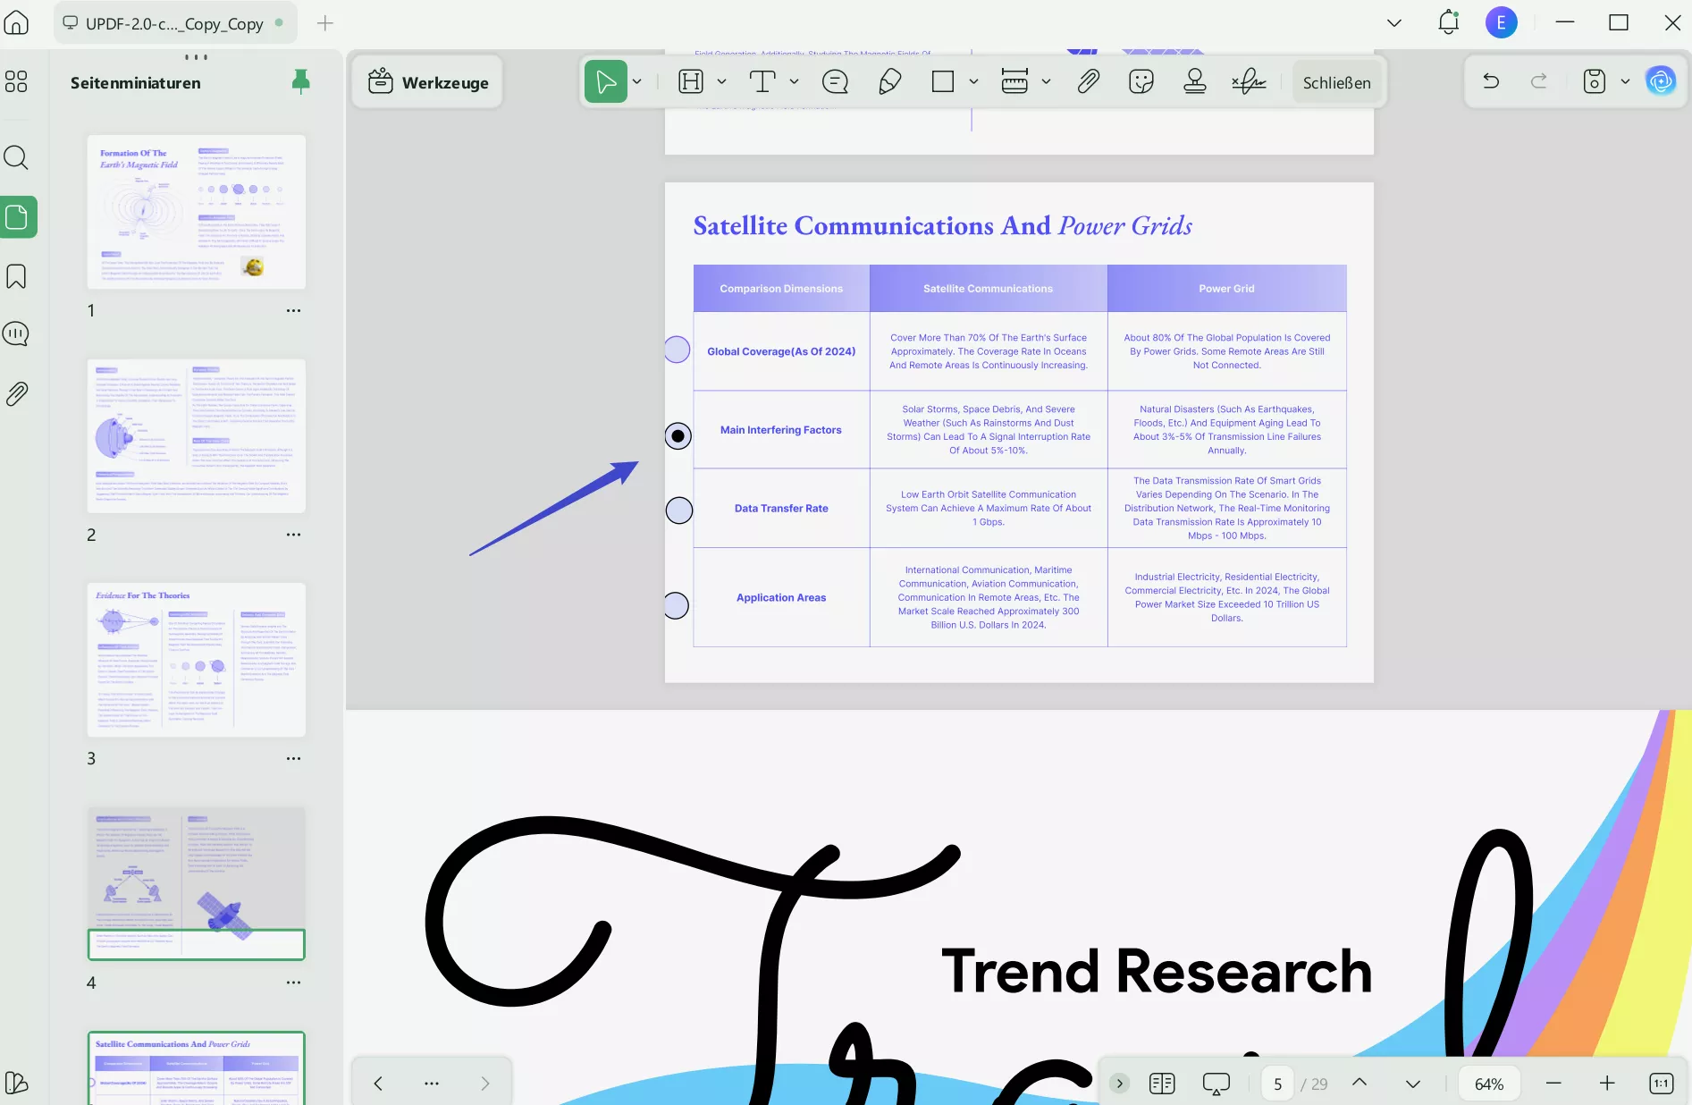
Task: Open the Werkzeuge tools menu
Action: pos(428,82)
